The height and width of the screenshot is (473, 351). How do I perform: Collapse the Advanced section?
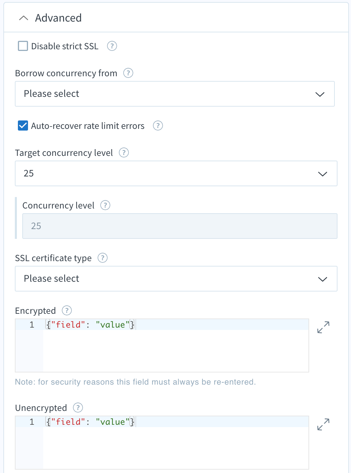pos(24,18)
